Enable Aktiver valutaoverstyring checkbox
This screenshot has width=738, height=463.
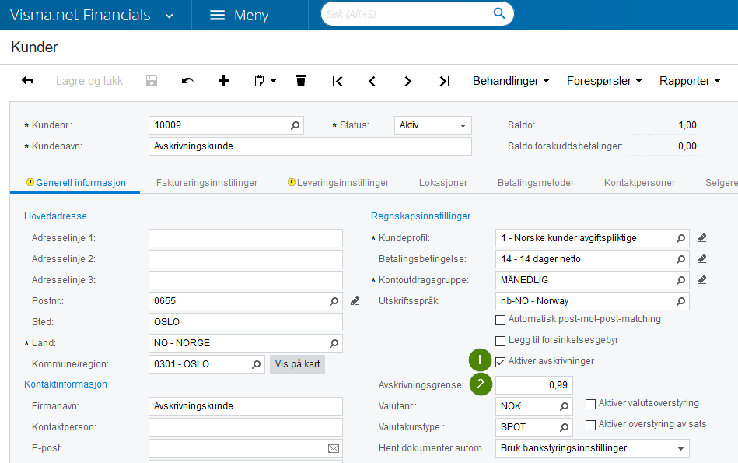pyautogui.click(x=591, y=404)
